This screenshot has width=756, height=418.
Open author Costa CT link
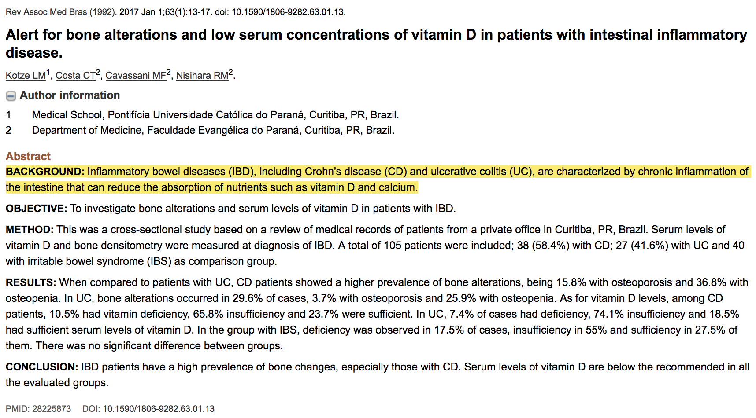tap(76, 75)
